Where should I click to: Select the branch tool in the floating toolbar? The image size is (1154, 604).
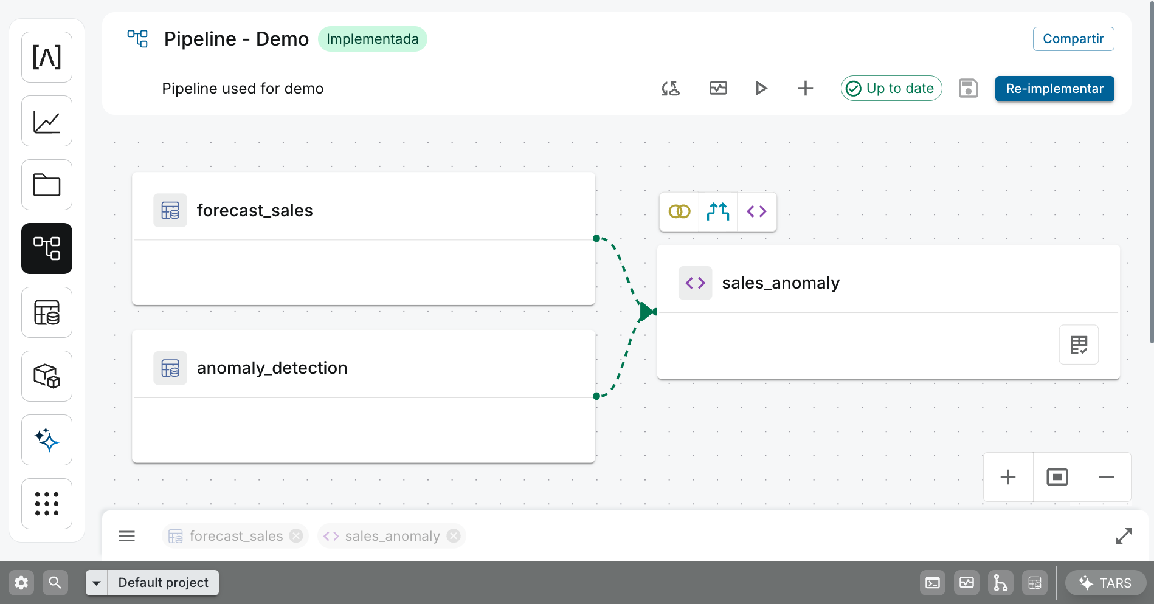tap(717, 211)
